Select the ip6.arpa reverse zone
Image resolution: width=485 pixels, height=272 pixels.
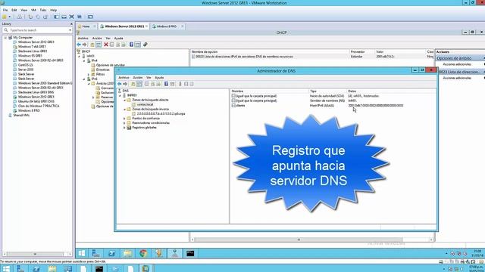[161, 114]
